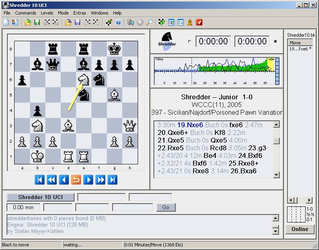Screen dimensions: 319x250
Task: Click the orange take back move button
Action: click(x=76, y=180)
